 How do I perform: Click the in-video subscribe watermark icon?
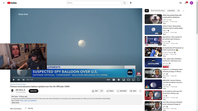(x=139, y=74)
